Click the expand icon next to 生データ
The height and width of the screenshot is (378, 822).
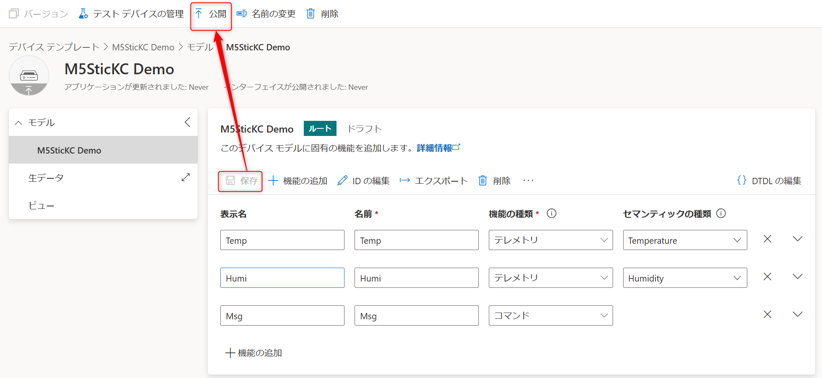click(185, 177)
